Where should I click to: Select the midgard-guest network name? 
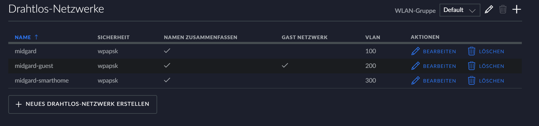click(x=34, y=66)
